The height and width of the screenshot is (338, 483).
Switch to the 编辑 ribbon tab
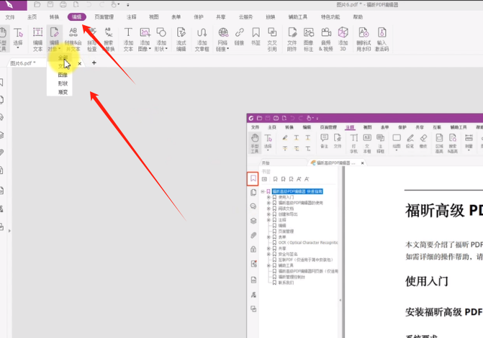pyautogui.click(x=76, y=16)
